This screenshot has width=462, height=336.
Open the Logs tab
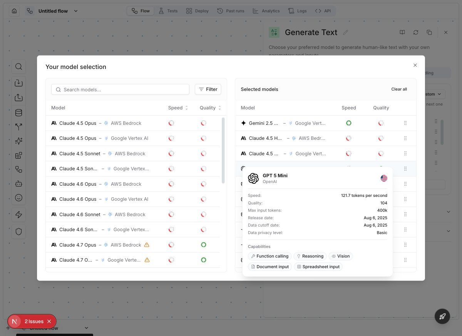(x=297, y=11)
